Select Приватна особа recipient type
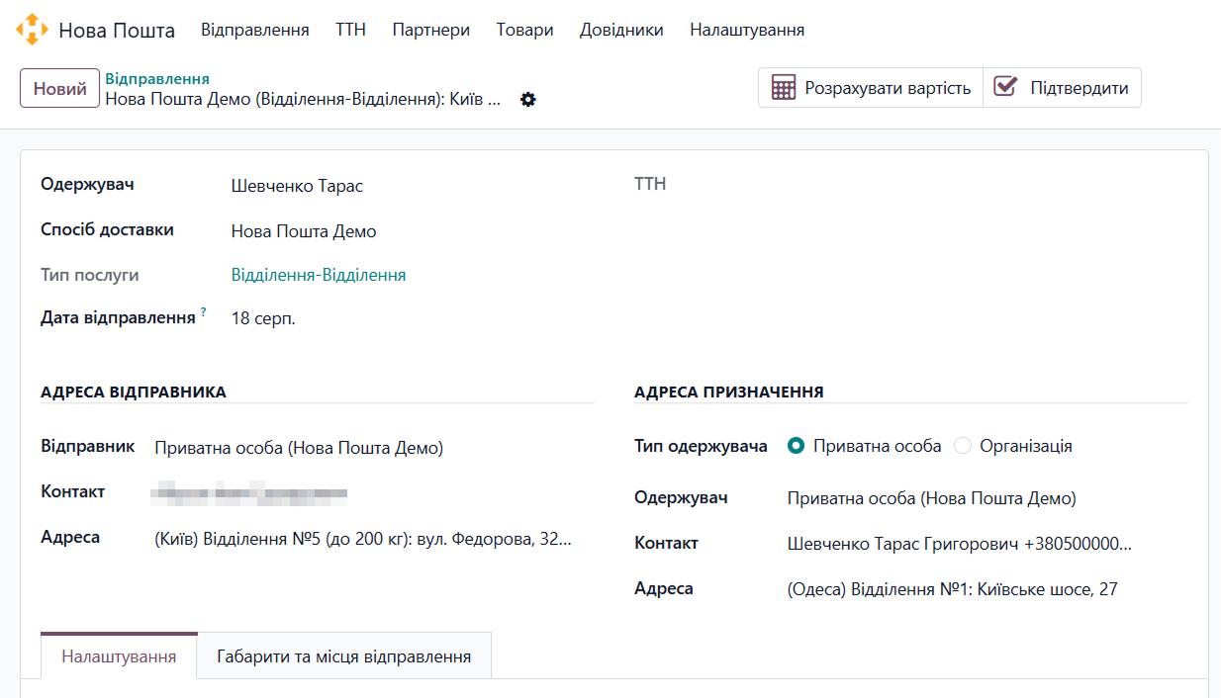This screenshot has height=698, width=1221. click(x=796, y=446)
